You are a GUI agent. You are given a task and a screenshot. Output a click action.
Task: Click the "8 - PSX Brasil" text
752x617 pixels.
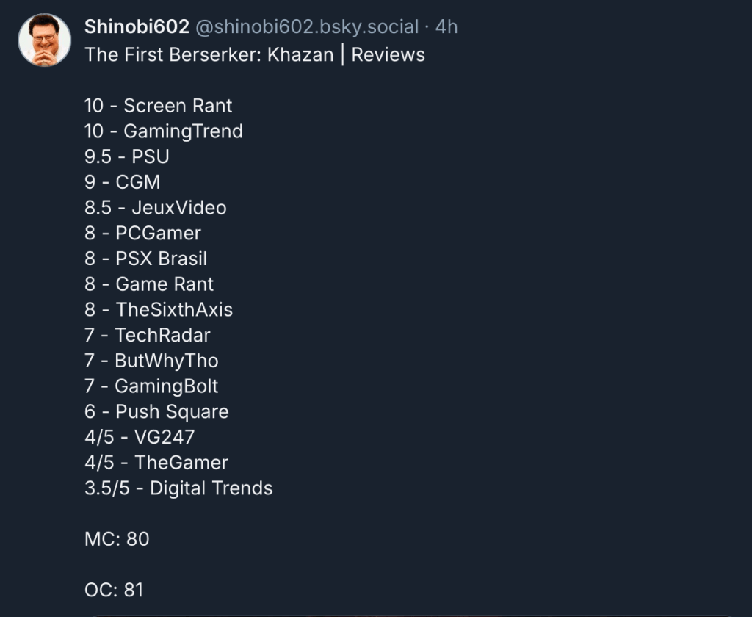(x=145, y=259)
